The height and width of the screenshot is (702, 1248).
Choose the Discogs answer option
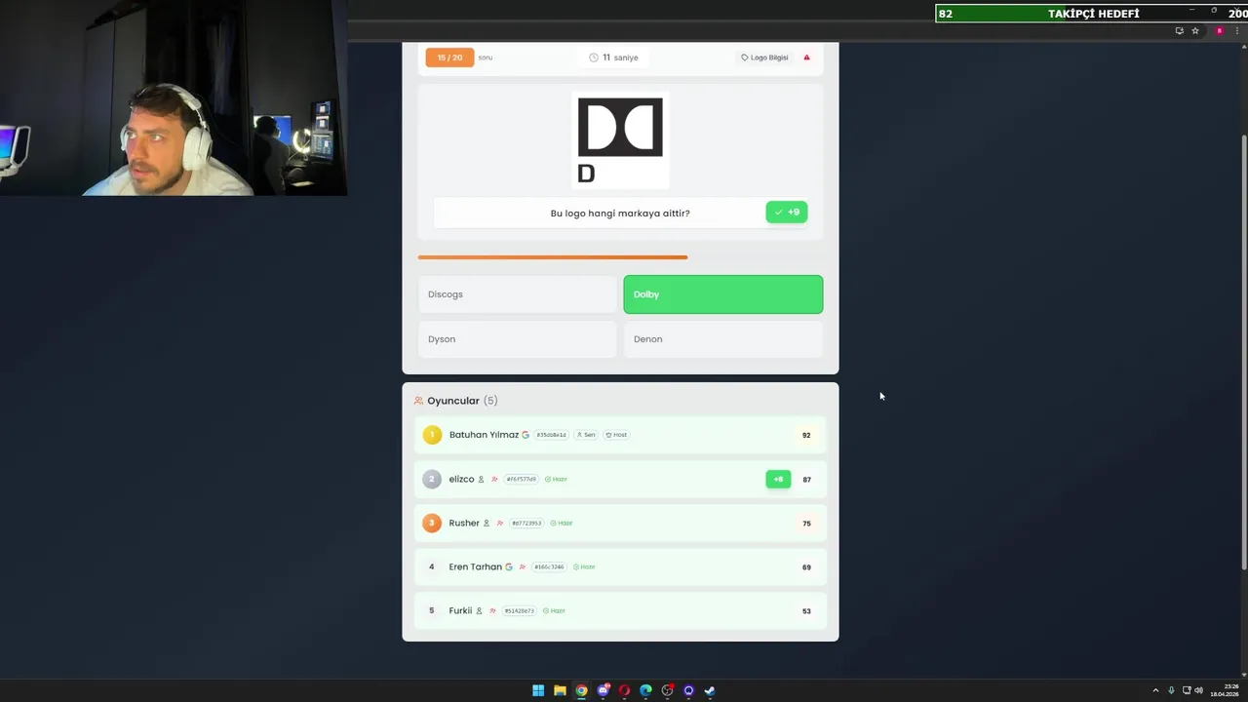518,294
